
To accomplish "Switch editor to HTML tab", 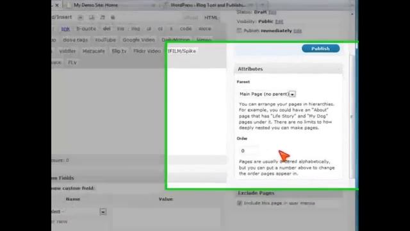I will coord(211,17).
